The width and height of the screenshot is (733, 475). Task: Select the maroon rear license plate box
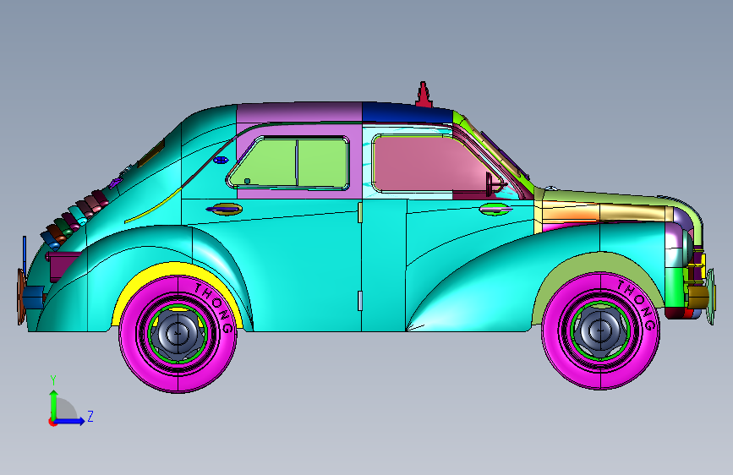(x=63, y=265)
